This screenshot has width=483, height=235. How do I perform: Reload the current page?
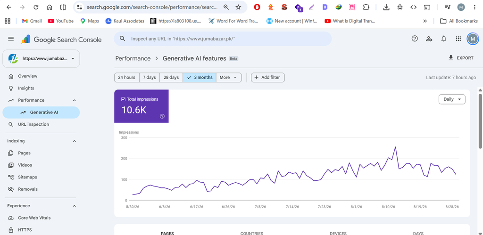[x=36, y=7]
